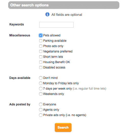
Task: Enable Parking available checkbox
Action: (x=41, y=41)
